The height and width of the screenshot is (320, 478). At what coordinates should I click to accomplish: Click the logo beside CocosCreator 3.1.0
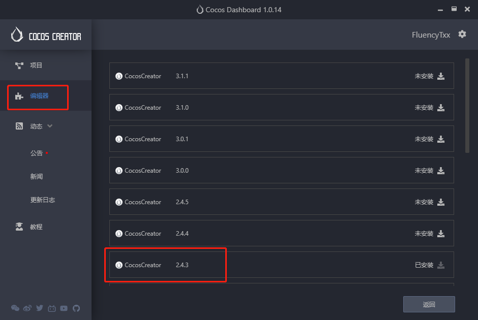[119, 108]
